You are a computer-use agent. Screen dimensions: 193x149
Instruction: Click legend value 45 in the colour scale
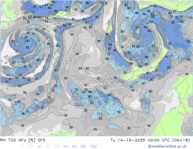(x=39, y=147)
